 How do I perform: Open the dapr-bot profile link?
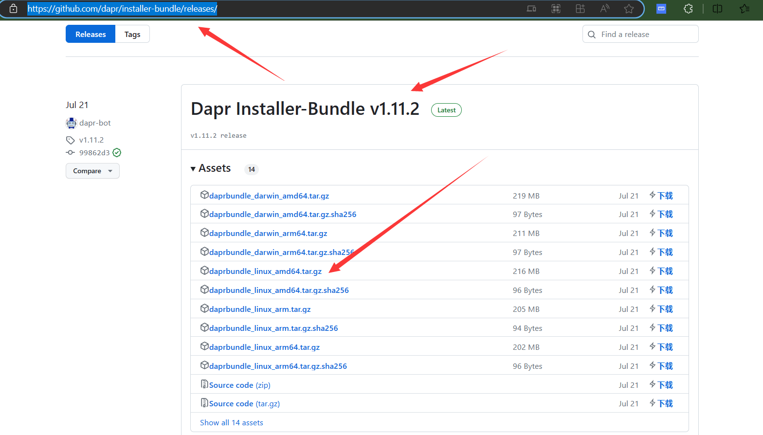coord(95,123)
